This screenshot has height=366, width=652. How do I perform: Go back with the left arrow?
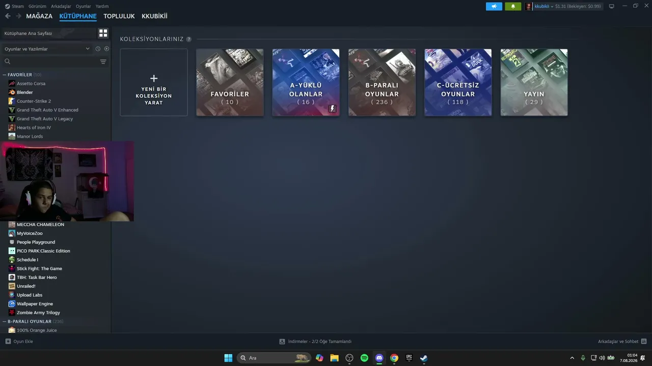tap(8, 16)
